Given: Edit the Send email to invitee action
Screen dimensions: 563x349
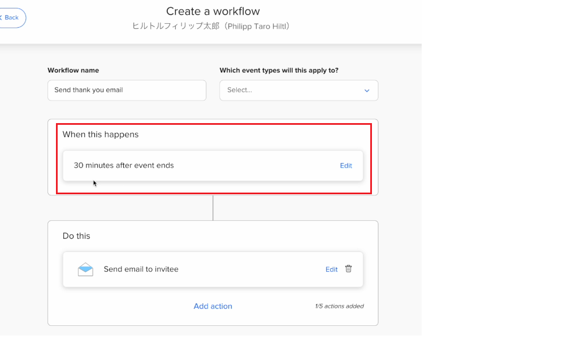Looking at the screenshot, I should (x=331, y=269).
